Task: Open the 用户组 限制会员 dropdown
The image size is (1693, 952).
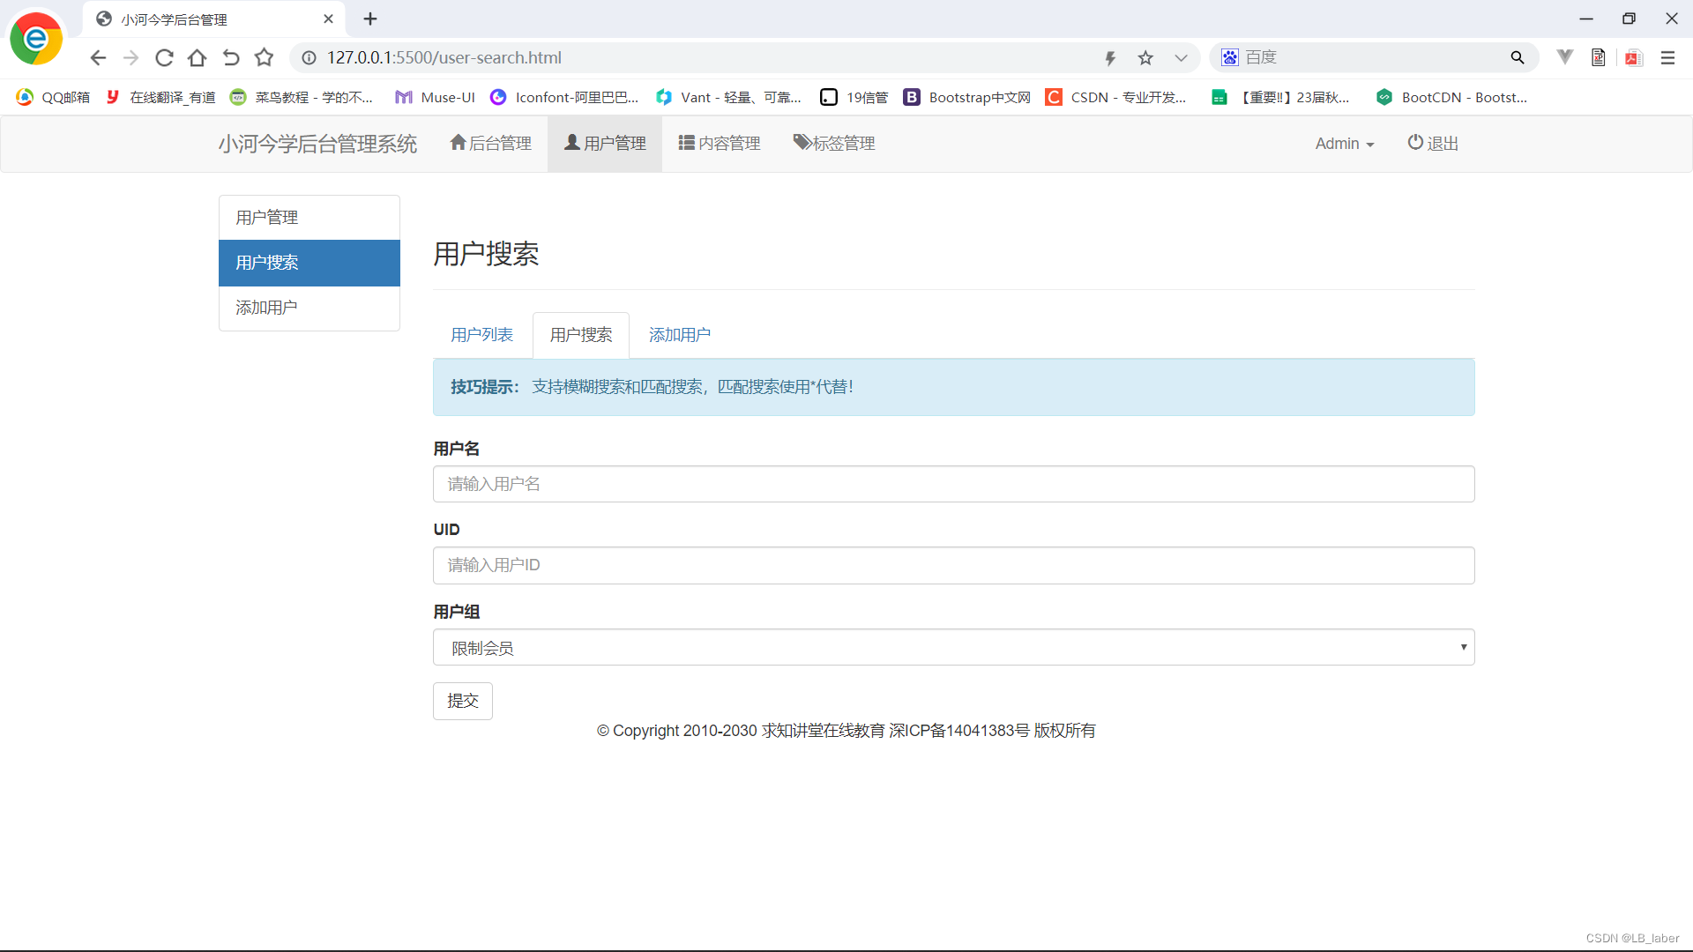Action: point(953,648)
